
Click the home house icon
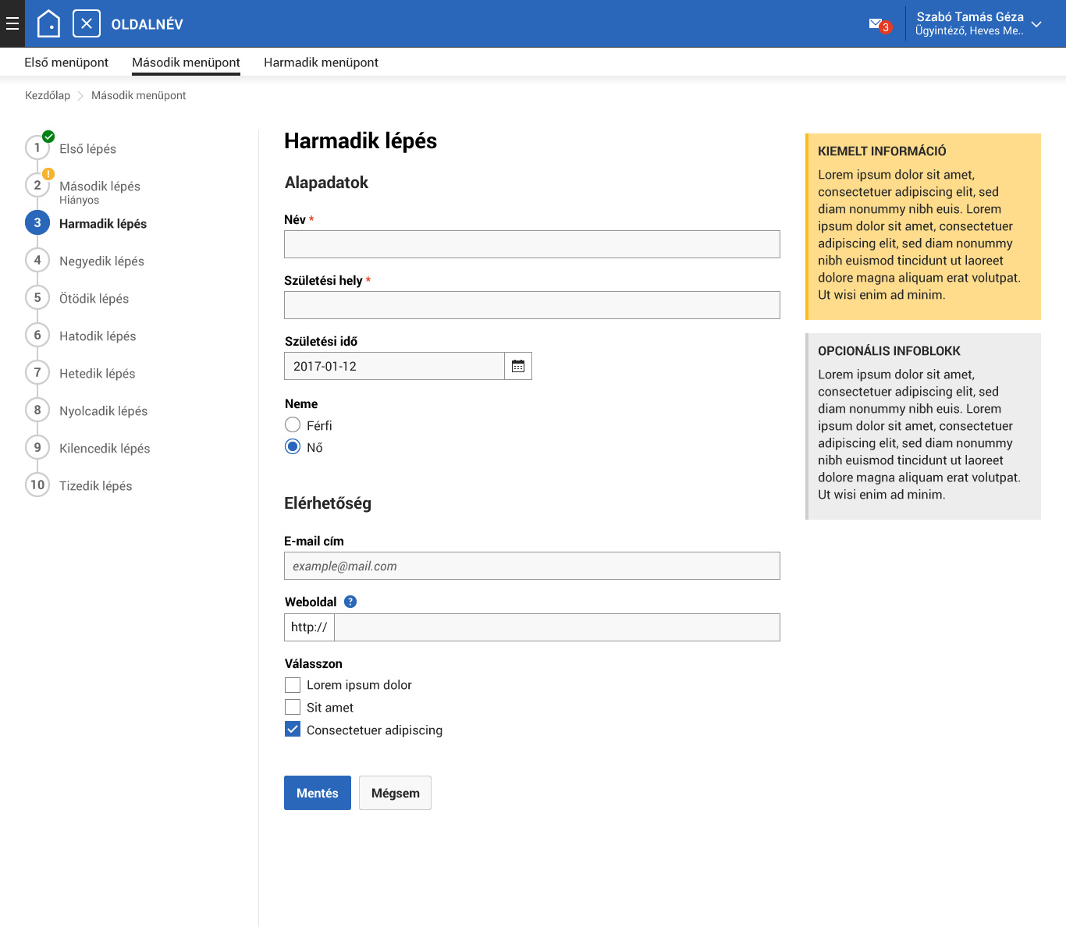tap(48, 23)
